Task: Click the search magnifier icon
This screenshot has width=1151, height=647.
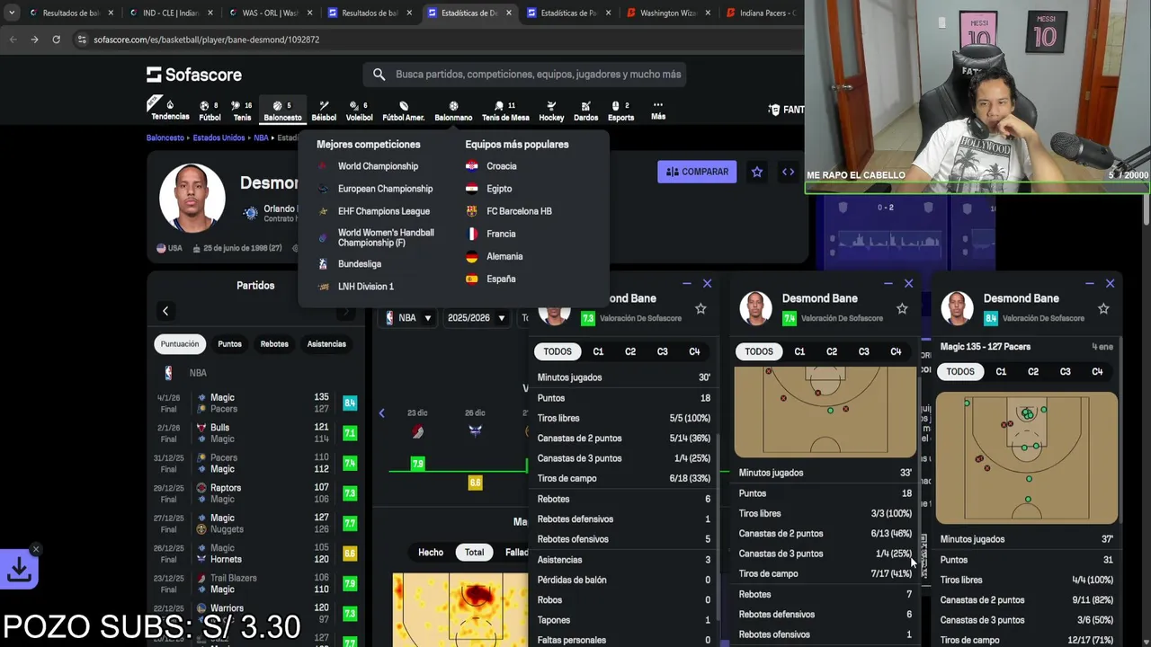Action: pyautogui.click(x=379, y=75)
